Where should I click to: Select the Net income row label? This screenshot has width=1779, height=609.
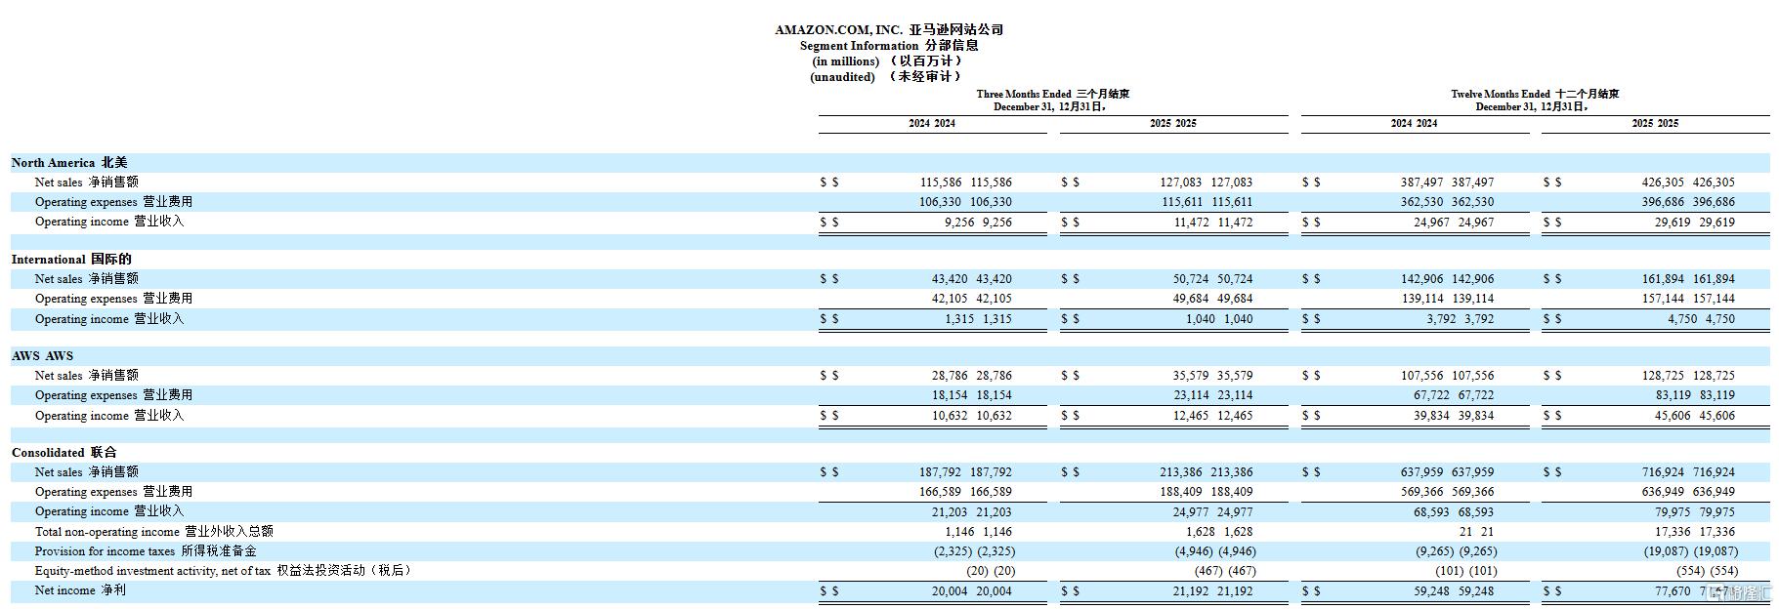(x=80, y=590)
